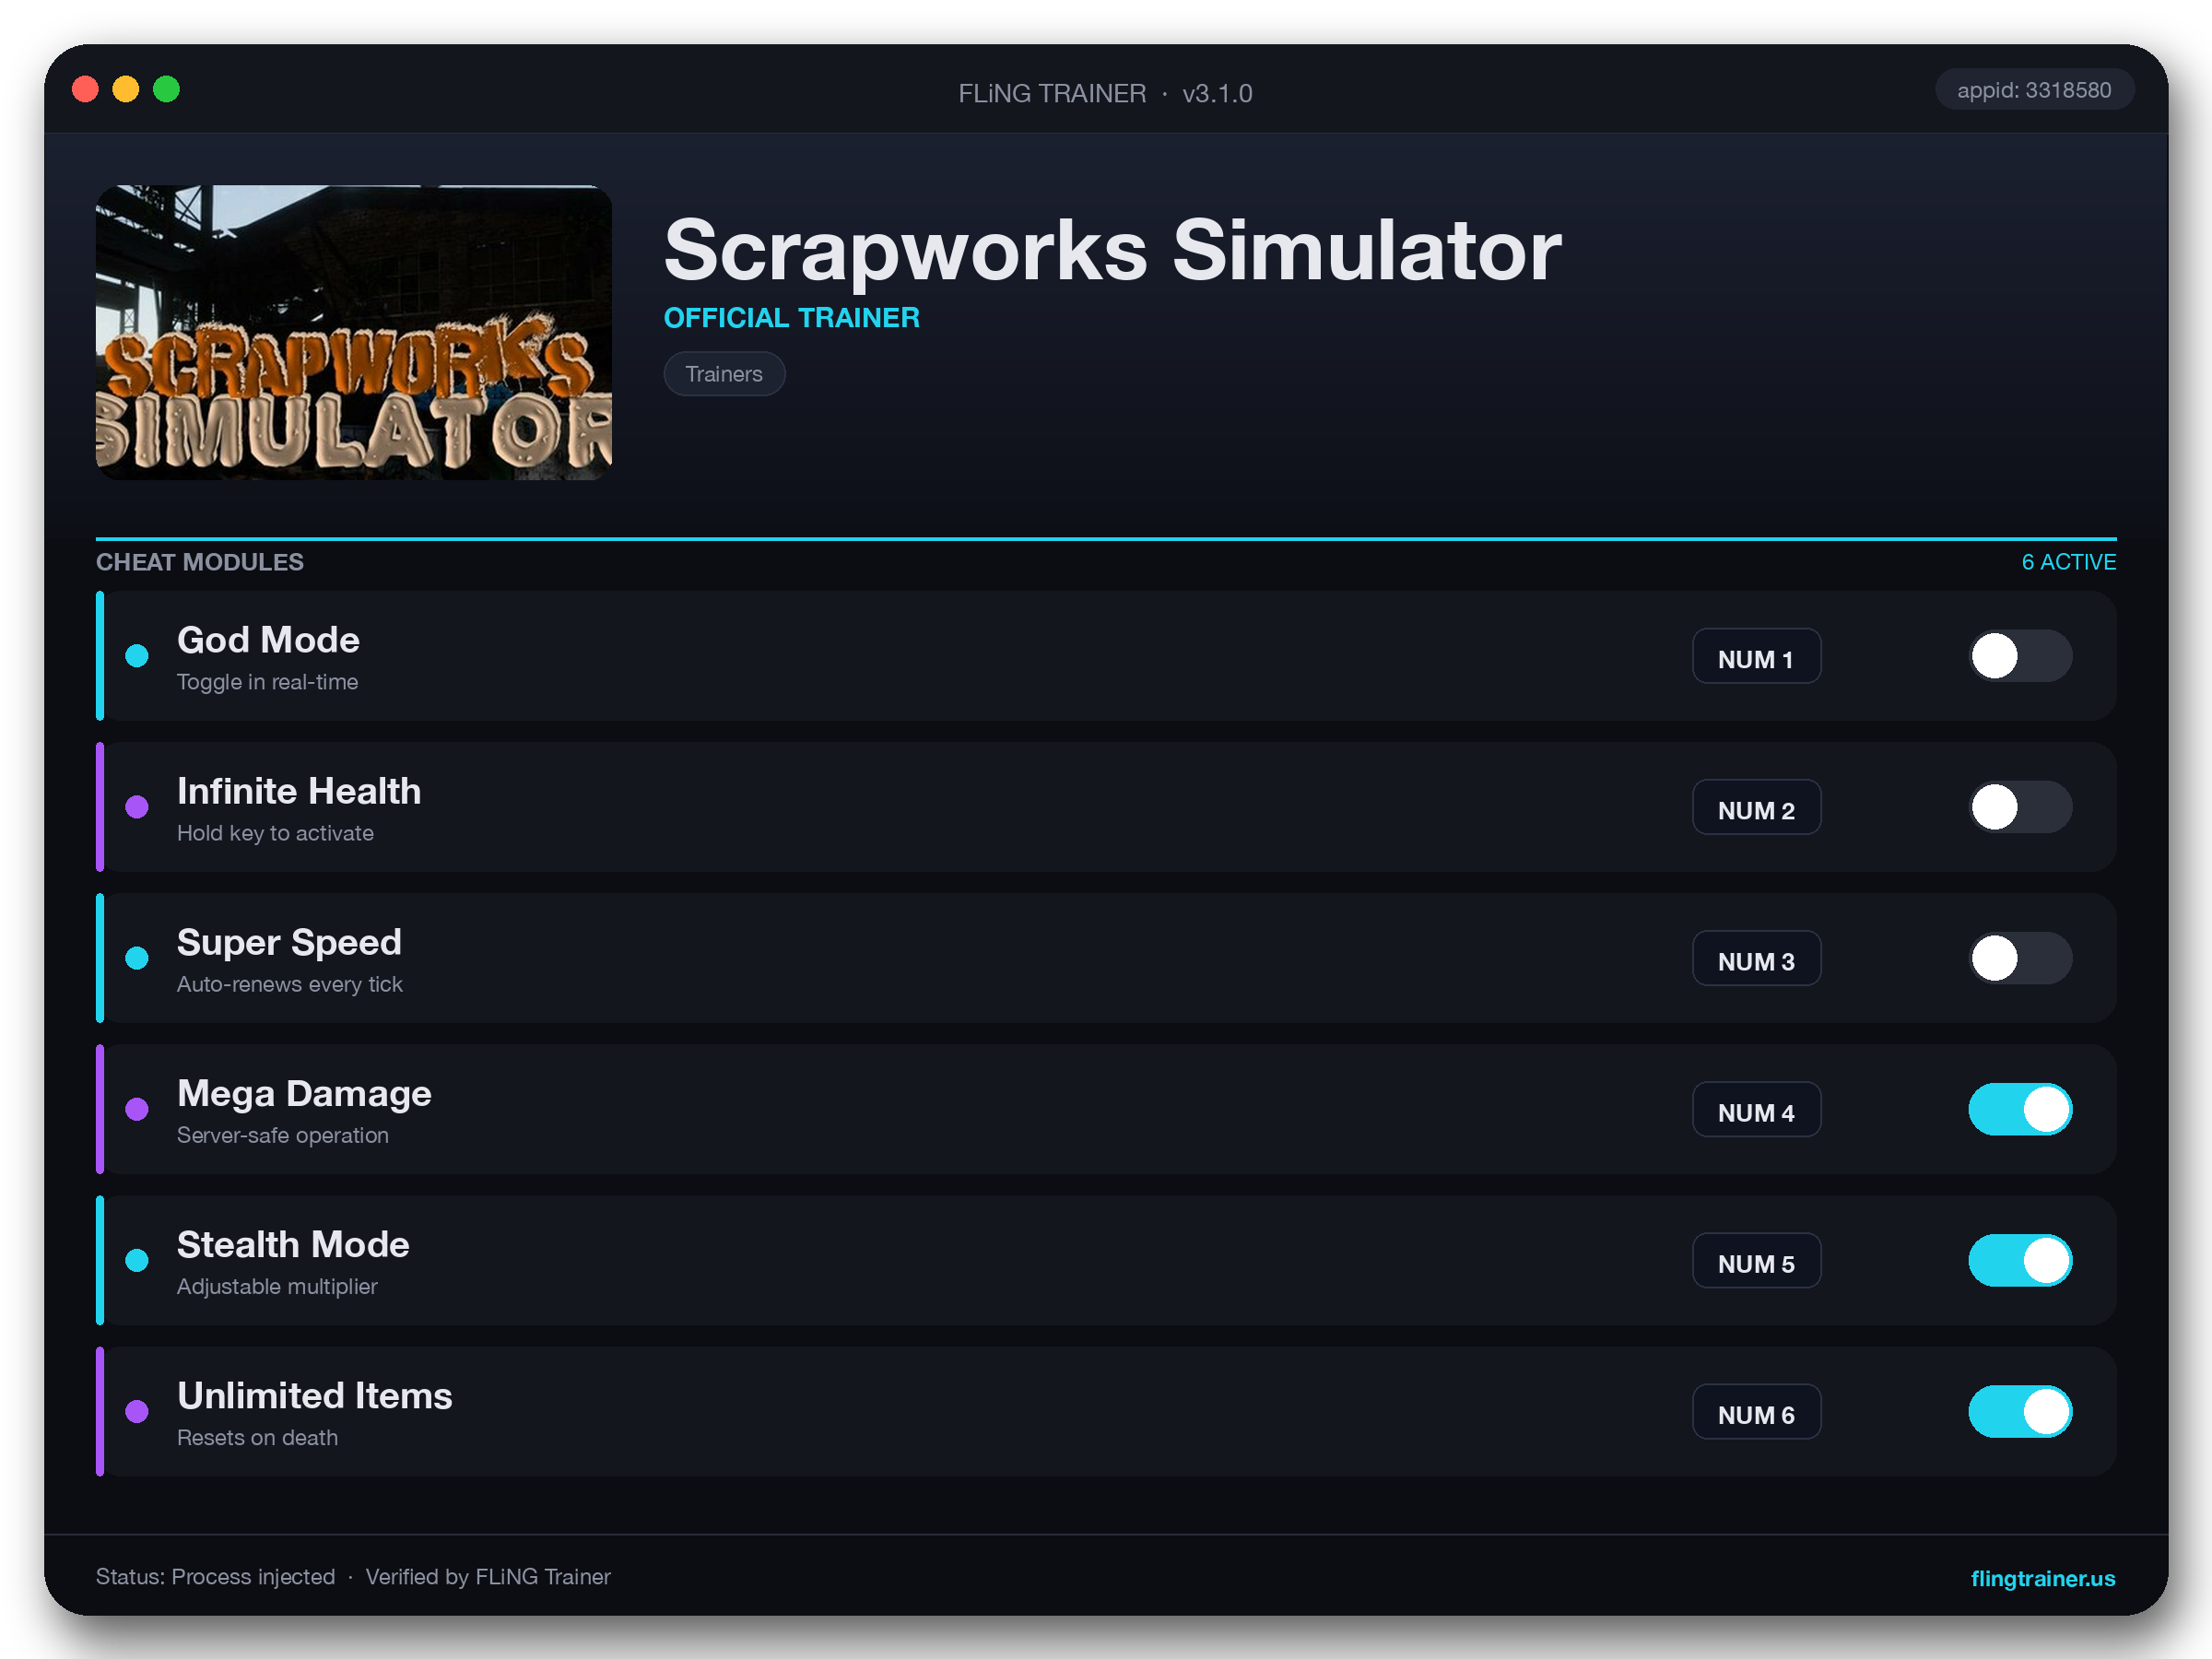Viewport: 2212px width, 1659px height.
Task: Click the Super Speed cyan status dot
Action: tap(137, 958)
